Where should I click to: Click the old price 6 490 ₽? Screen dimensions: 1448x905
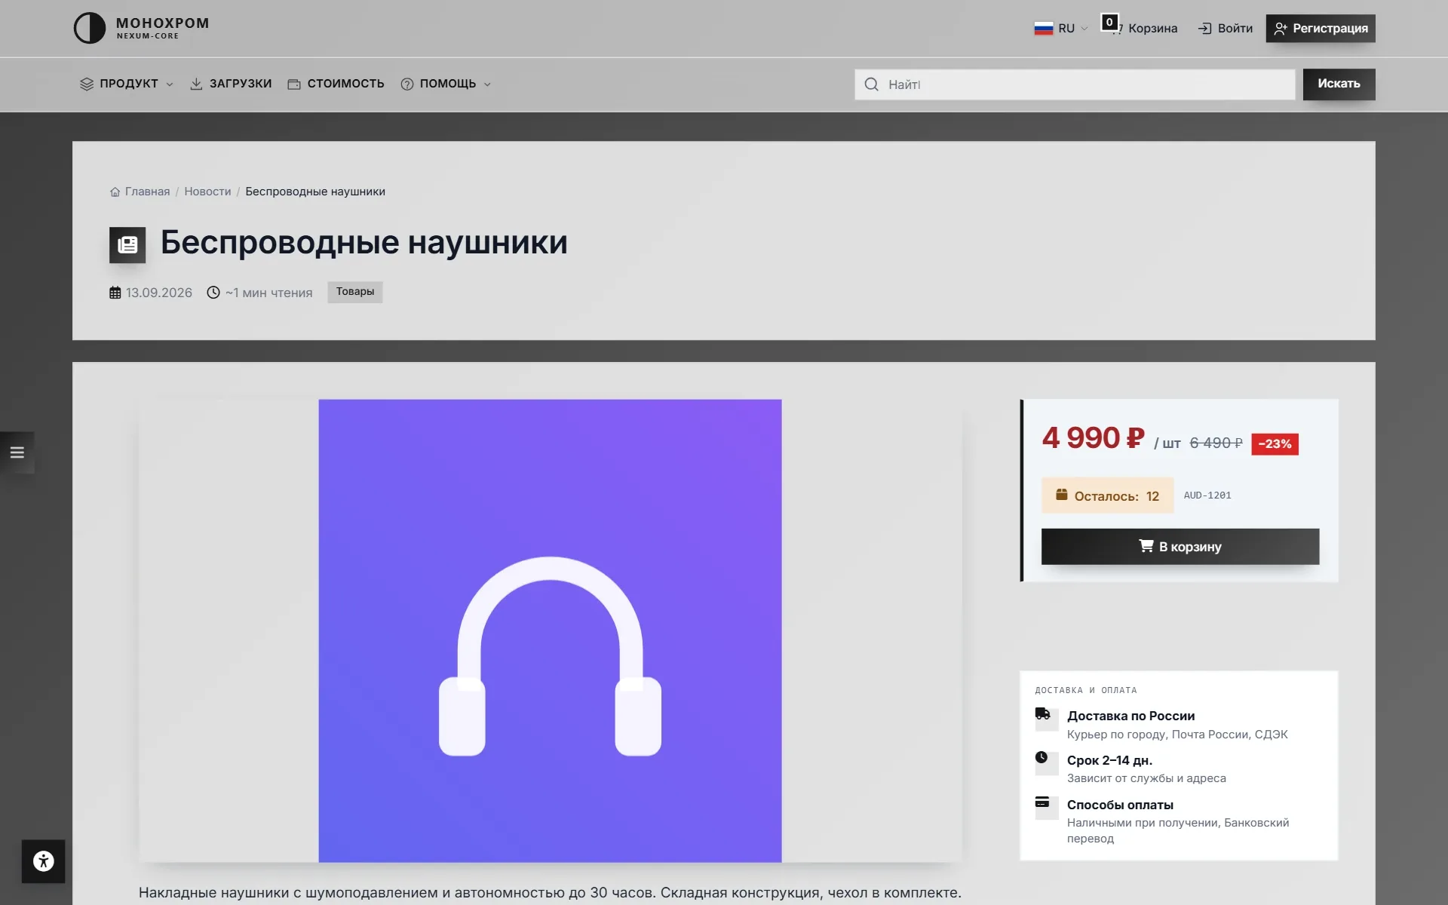(1216, 443)
